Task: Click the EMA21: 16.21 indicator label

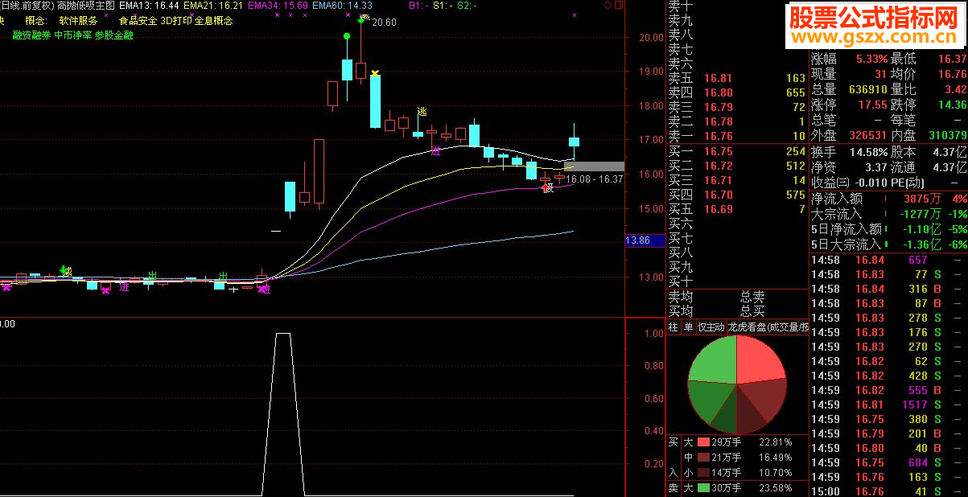Action: click(x=213, y=6)
